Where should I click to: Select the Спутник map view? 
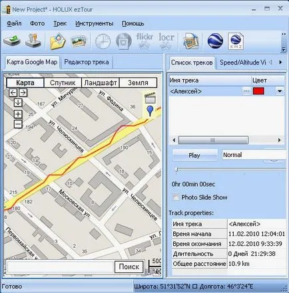point(63,83)
